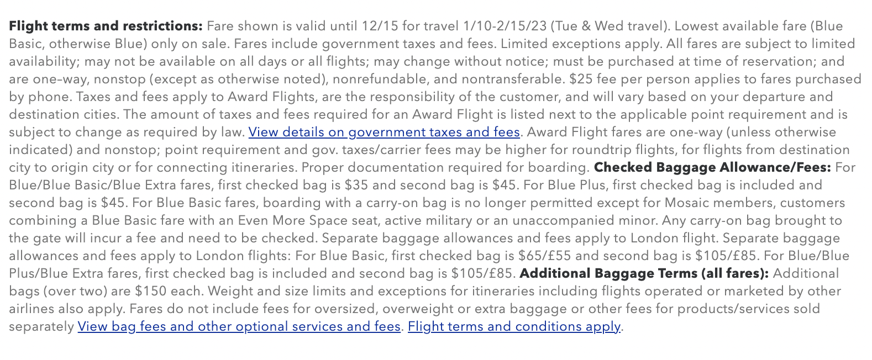Click the $65/£55 first checked bag price
The height and width of the screenshot is (360, 872).
pos(545,256)
